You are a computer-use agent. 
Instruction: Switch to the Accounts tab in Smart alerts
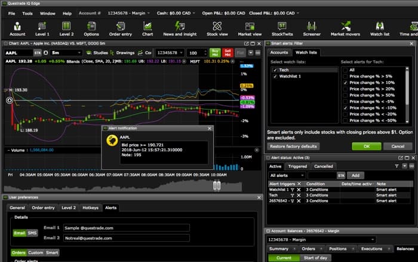click(279, 52)
